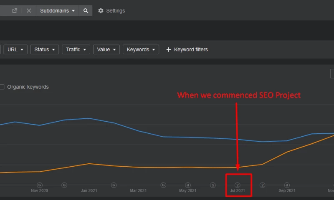This screenshot has height=200, width=334.
Task: Click the 'a' marker above May 2021
Action: click(x=188, y=185)
